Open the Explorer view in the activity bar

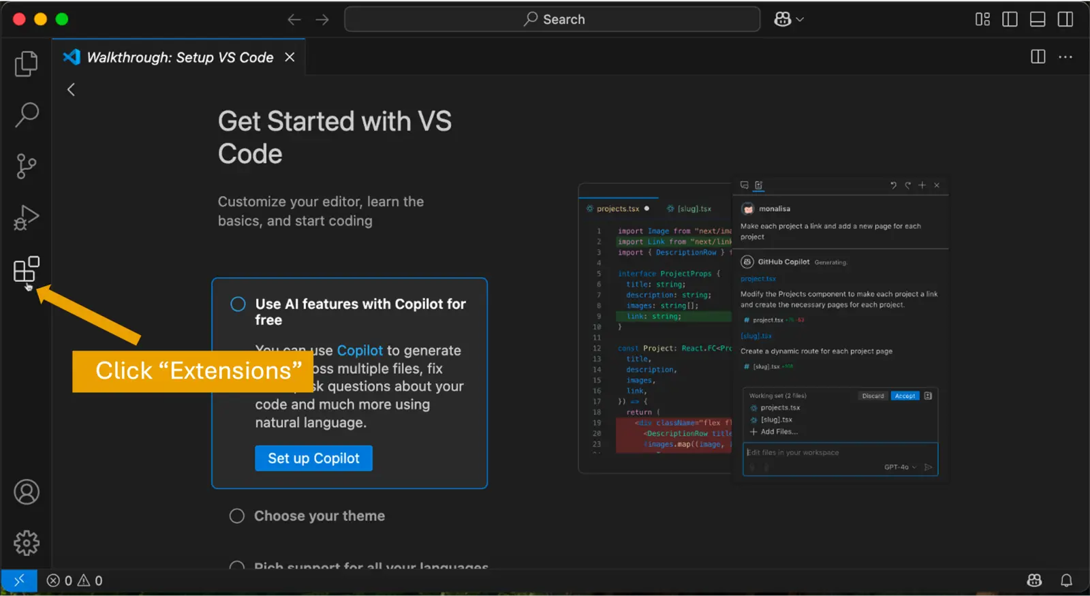[26, 63]
